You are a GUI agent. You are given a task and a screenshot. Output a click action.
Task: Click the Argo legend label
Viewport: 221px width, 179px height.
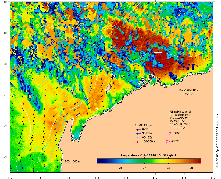[x=177, y=133]
